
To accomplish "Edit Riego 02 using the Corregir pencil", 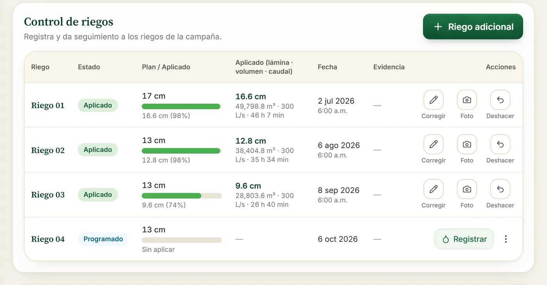I will click(433, 144).
